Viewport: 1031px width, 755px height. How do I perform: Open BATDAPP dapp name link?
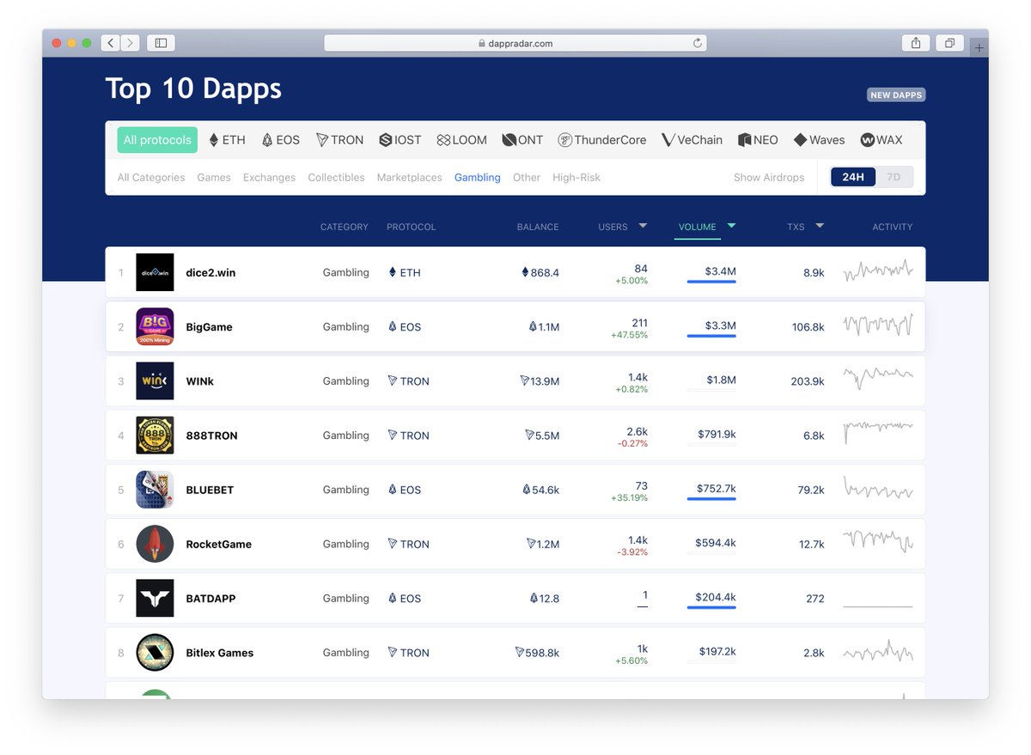210,599
